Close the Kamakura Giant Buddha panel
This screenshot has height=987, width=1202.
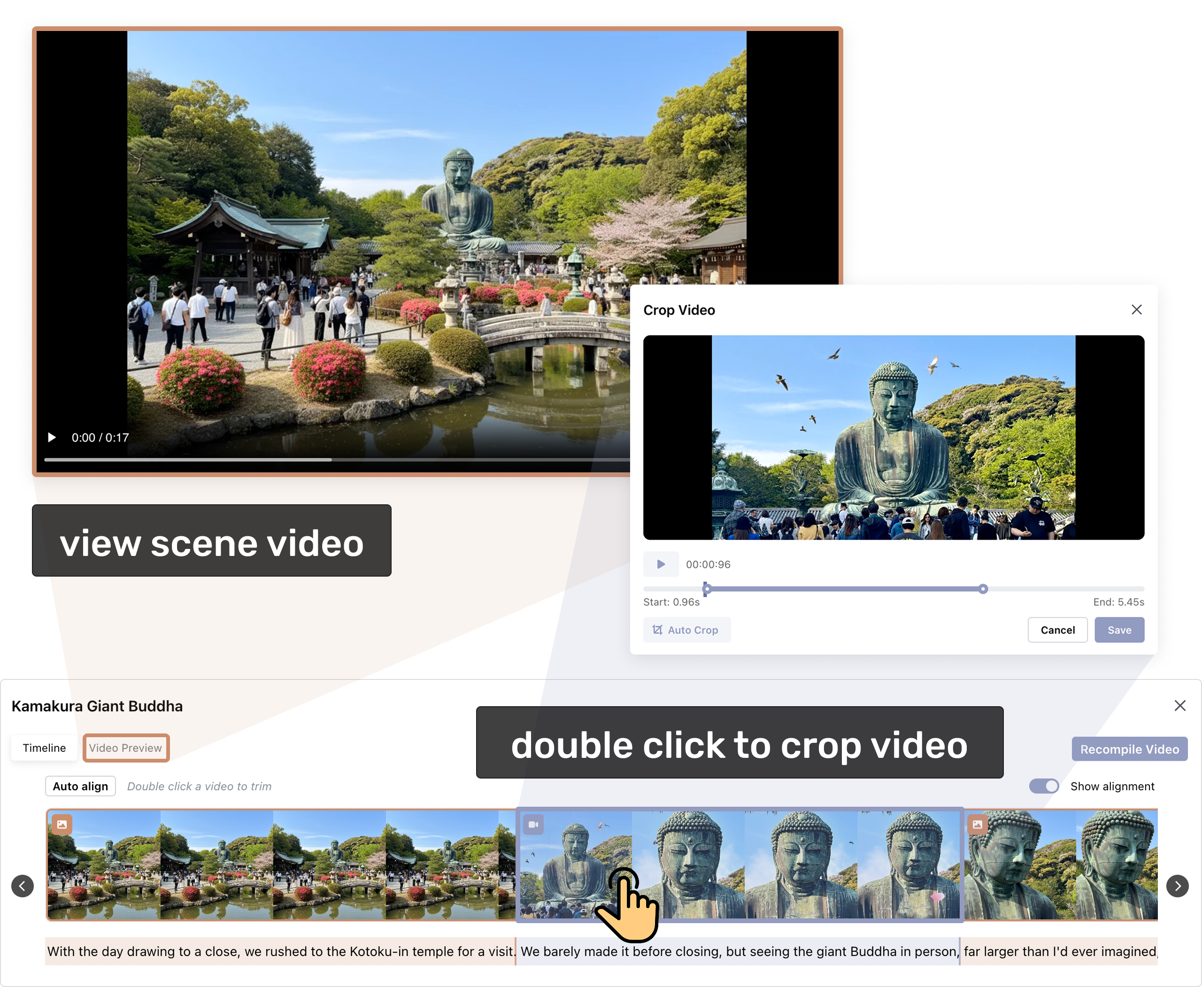pyautogui.click(x=1180, y=706)
